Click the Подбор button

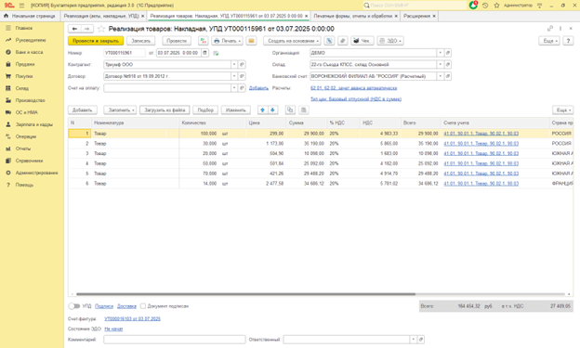(205, 110)
